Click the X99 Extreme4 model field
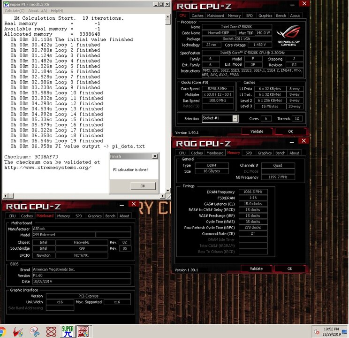349x338 pixels. pyautogui.click(x=64, y=235)
